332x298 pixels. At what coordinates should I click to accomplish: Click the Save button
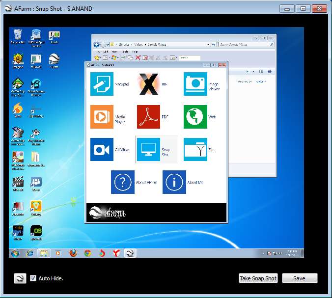(x=300, y=278)
